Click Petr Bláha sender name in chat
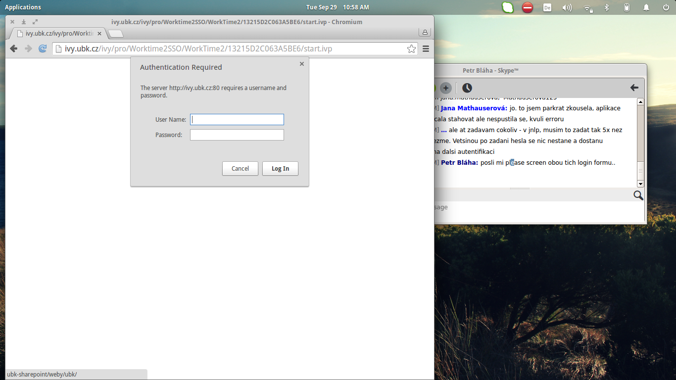The image size is (676, 380). (460, 163)
